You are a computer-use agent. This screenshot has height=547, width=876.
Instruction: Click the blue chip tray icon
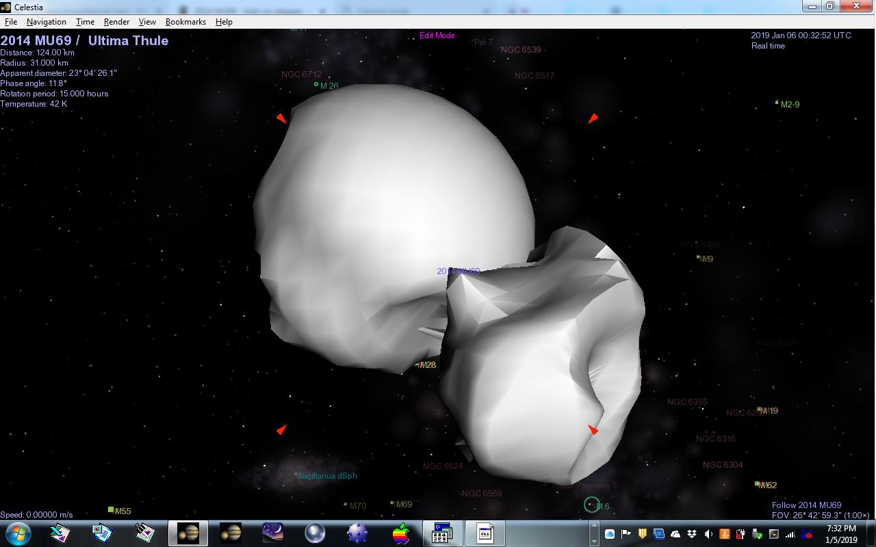click(659, 534)
